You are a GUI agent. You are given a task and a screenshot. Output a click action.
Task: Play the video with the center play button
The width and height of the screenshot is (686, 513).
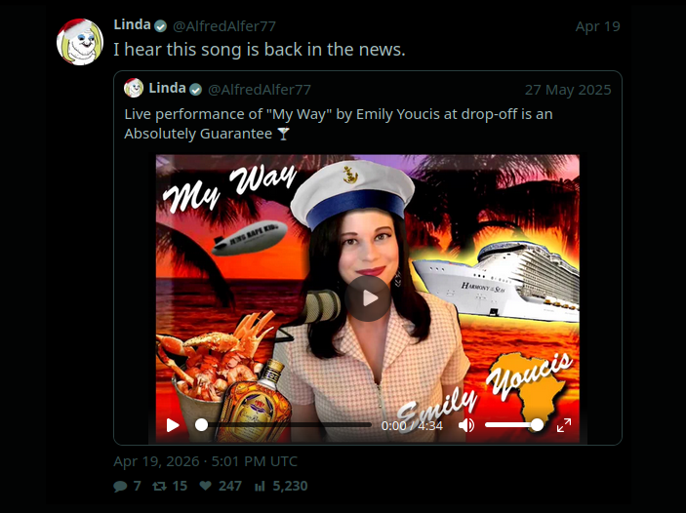[368, 298]
